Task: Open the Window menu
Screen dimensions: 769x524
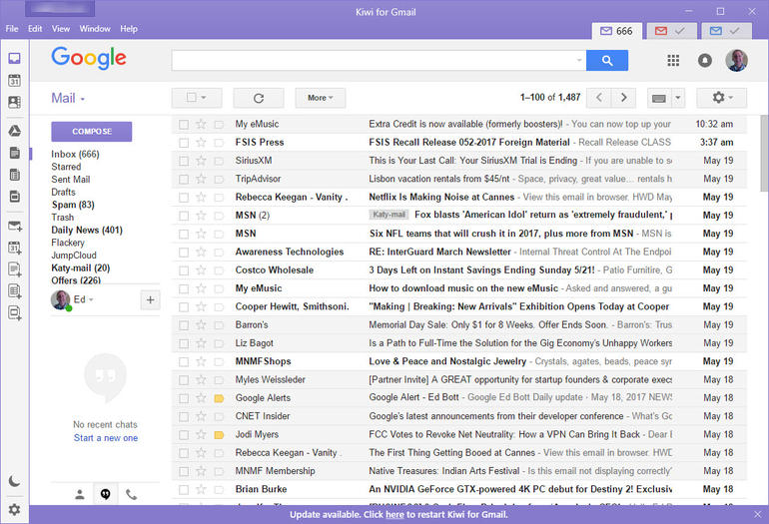Action: [95, 29]
